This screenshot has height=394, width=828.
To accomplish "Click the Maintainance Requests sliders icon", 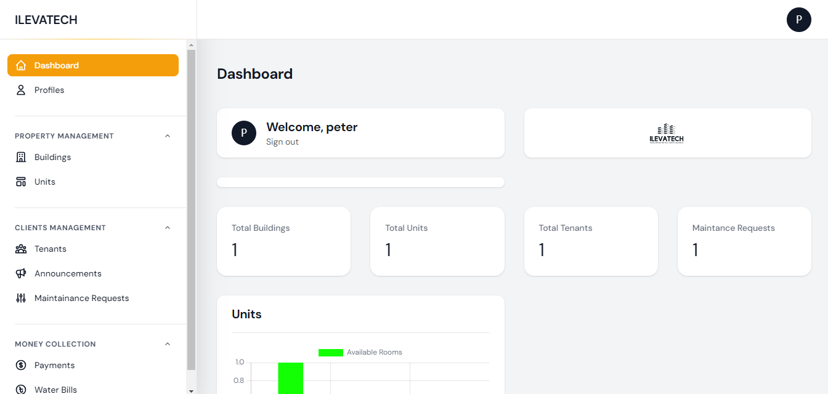I will [x=21, y=298].
